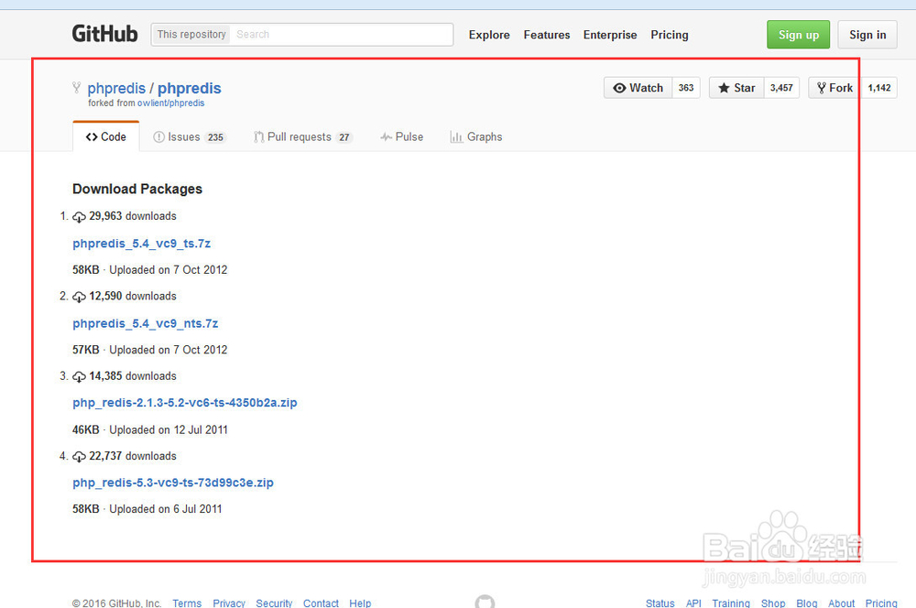Download phpredis_5.4_vc9_ts.7z

coord(141,244)
